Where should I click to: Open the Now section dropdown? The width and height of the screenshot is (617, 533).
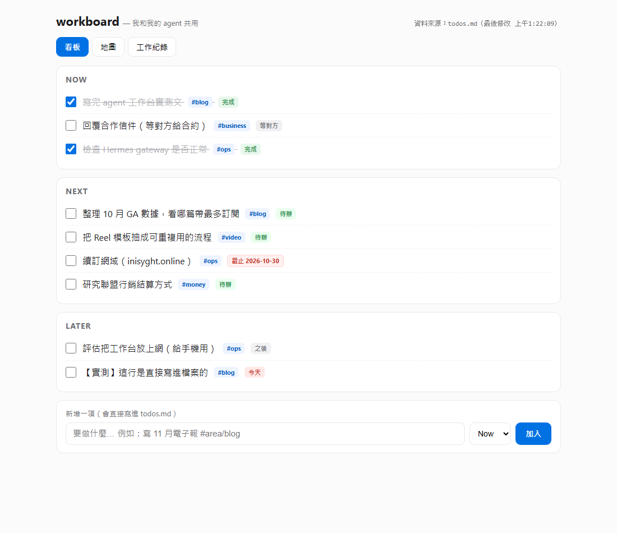pyautogui.click(x=490, y=434)
